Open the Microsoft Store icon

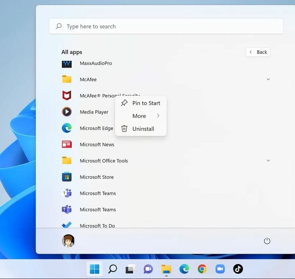(67, 177)
